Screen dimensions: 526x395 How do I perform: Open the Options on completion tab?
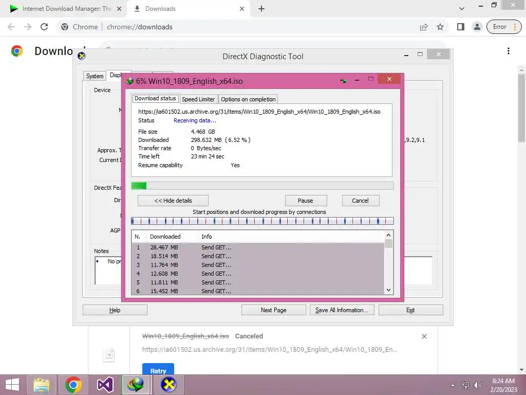pyautogui.click(x=248, y=99)
